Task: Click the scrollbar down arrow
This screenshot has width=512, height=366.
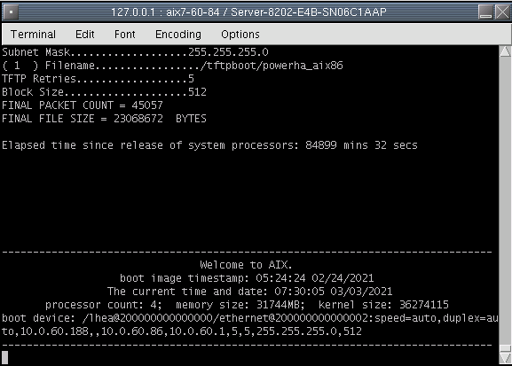Action: pyautogui.click(x=505, y=358)
